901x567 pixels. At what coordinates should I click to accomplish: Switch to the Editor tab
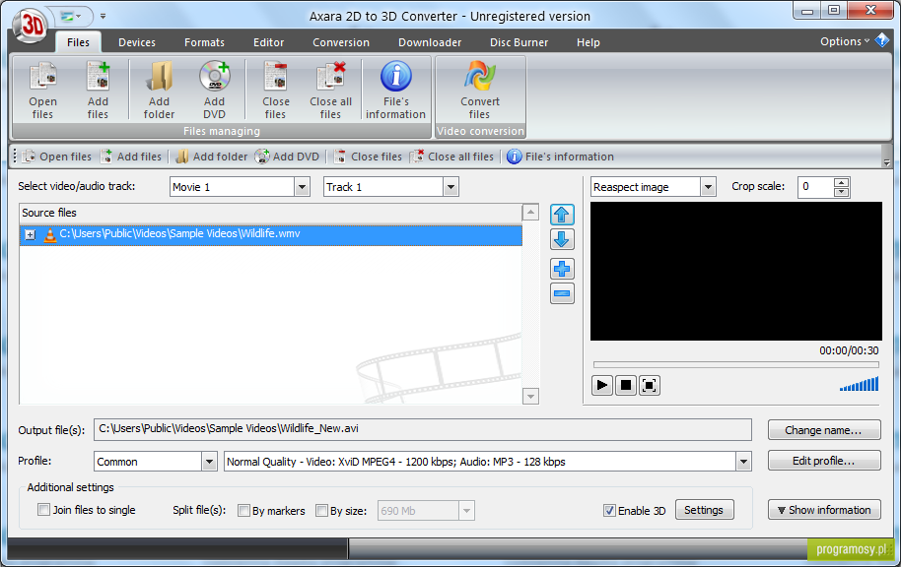(268, 42)
